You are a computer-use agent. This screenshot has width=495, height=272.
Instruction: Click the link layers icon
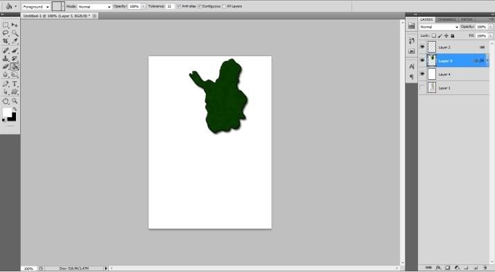tap(428, 268)
